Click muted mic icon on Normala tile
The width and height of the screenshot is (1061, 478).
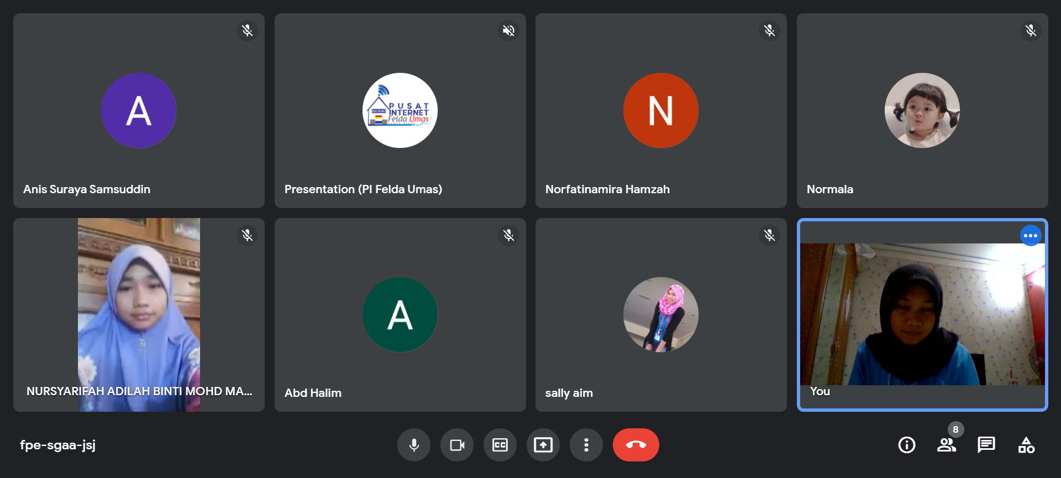click(x=1031, y=30)
